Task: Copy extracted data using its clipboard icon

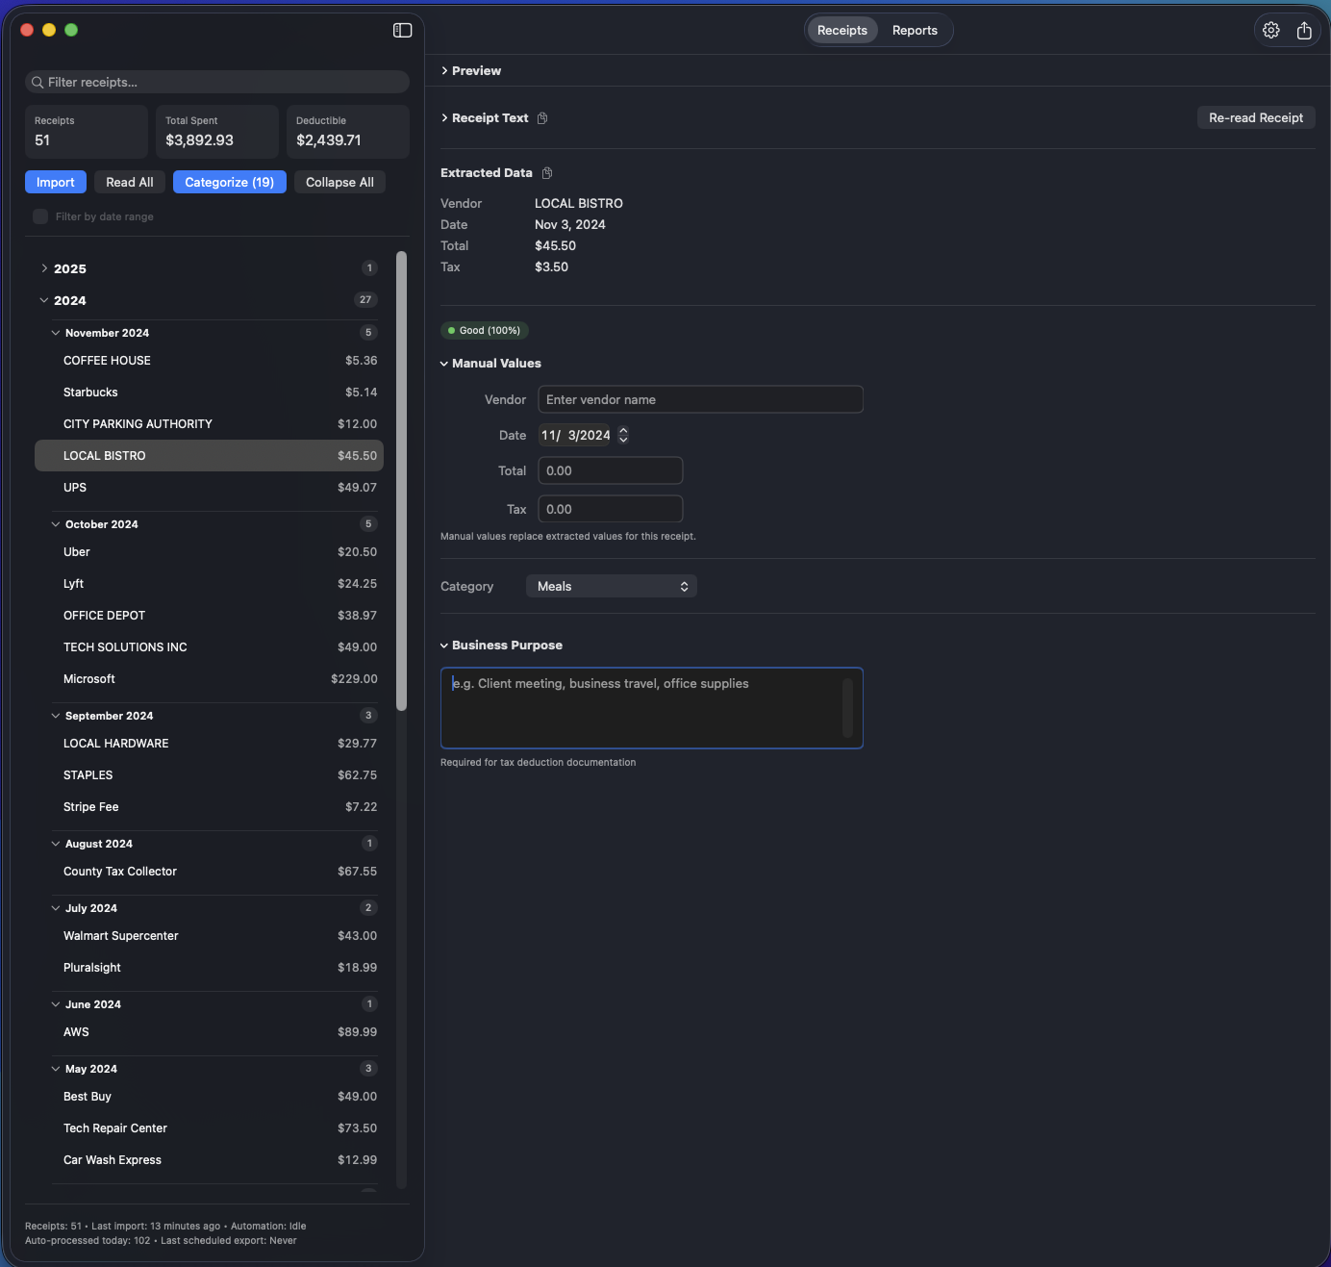Action: 546,173
